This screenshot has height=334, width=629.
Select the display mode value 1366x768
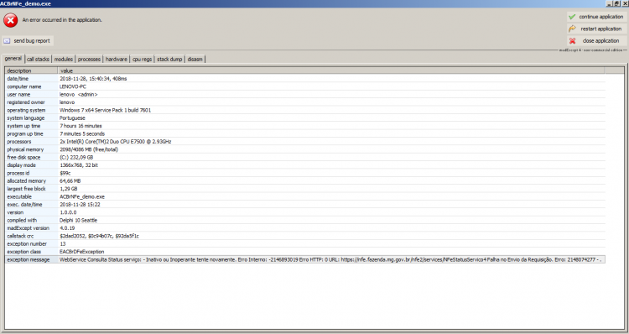click(79, 165)
